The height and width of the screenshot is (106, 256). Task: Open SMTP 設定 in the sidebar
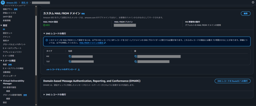pos(7,17)
